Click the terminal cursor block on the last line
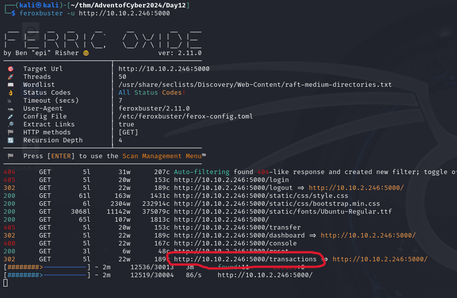The width and height of the screenshot is (457, 298). [x=5, y=283]
